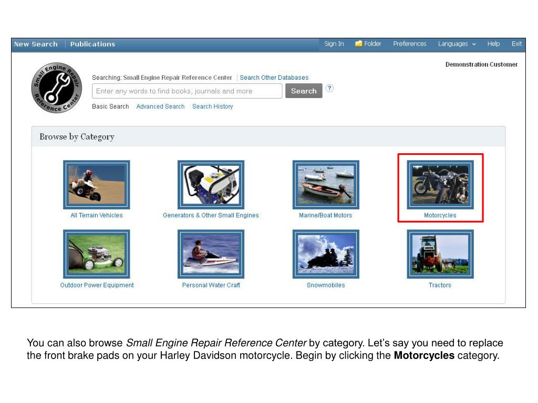Select the Marine/Boat Motors thumbnail image
This screenshot has width=538, height=403.
[x=326, y=185]
